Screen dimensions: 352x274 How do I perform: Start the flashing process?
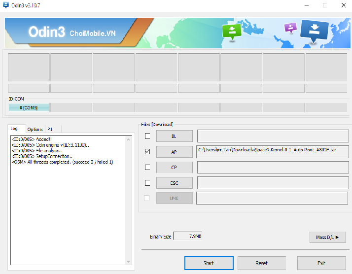(209, 263)
